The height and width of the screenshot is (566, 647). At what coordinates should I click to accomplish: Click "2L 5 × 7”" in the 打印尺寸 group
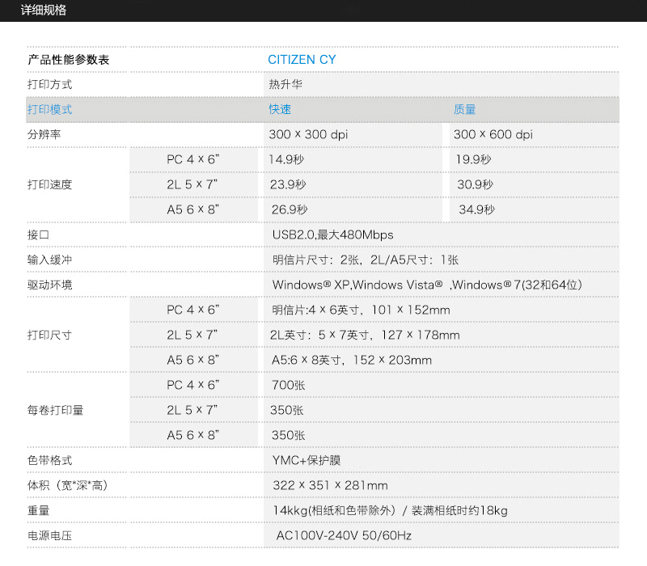tap(192, 335)
